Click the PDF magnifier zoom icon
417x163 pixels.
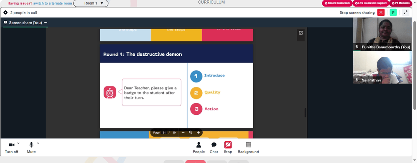tap(191, 133)
